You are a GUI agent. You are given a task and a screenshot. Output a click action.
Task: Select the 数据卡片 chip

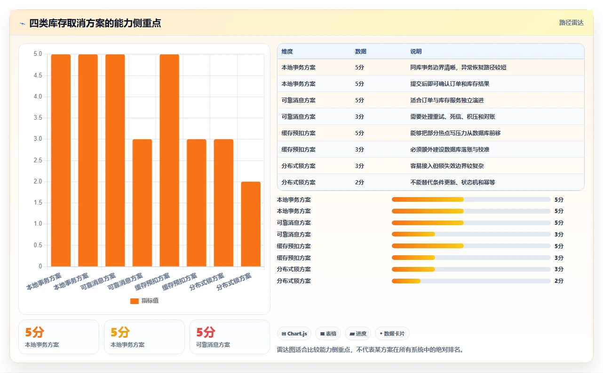click(392, 334)
